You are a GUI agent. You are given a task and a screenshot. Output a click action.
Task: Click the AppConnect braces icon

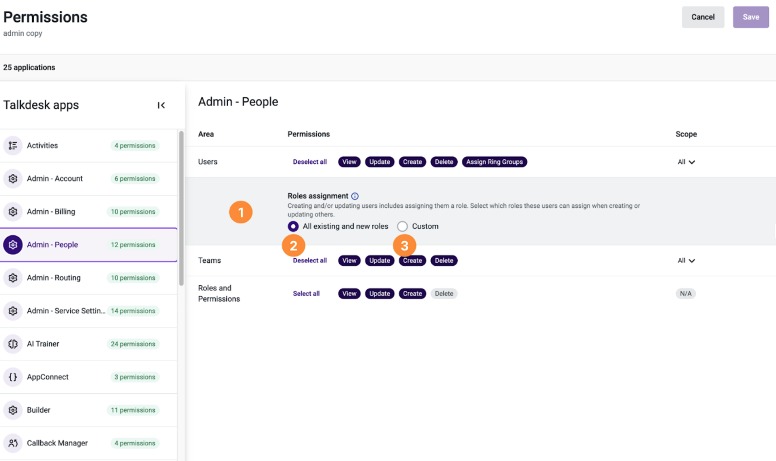(x=13, y=377)
